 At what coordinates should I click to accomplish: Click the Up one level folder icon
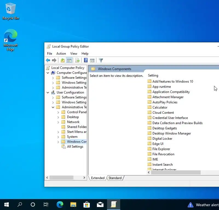(x=63, y=60)
